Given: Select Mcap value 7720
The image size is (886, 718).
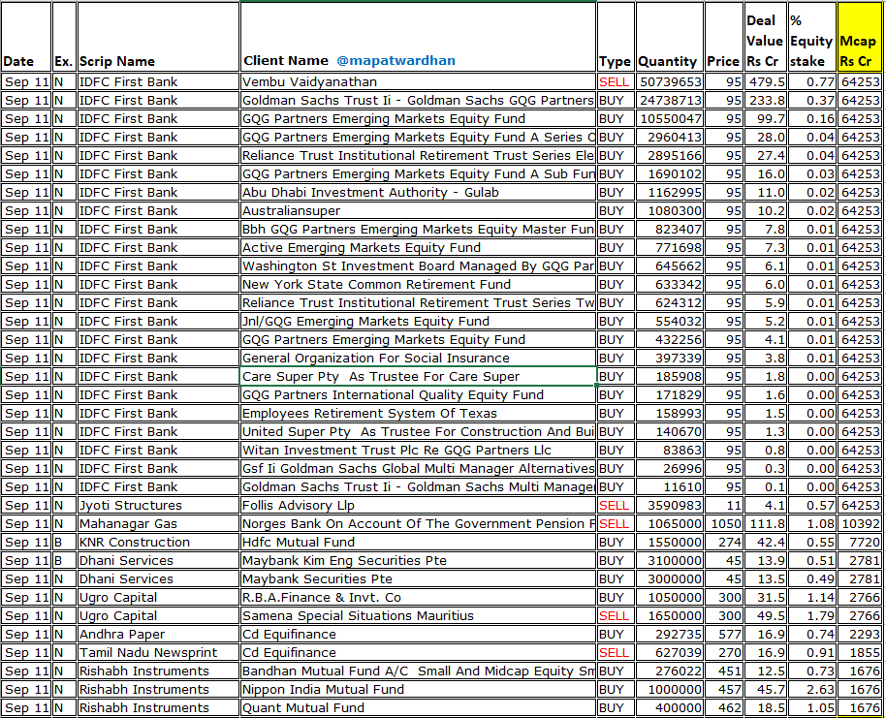Looking at the screenshot, I should [860, 543].
